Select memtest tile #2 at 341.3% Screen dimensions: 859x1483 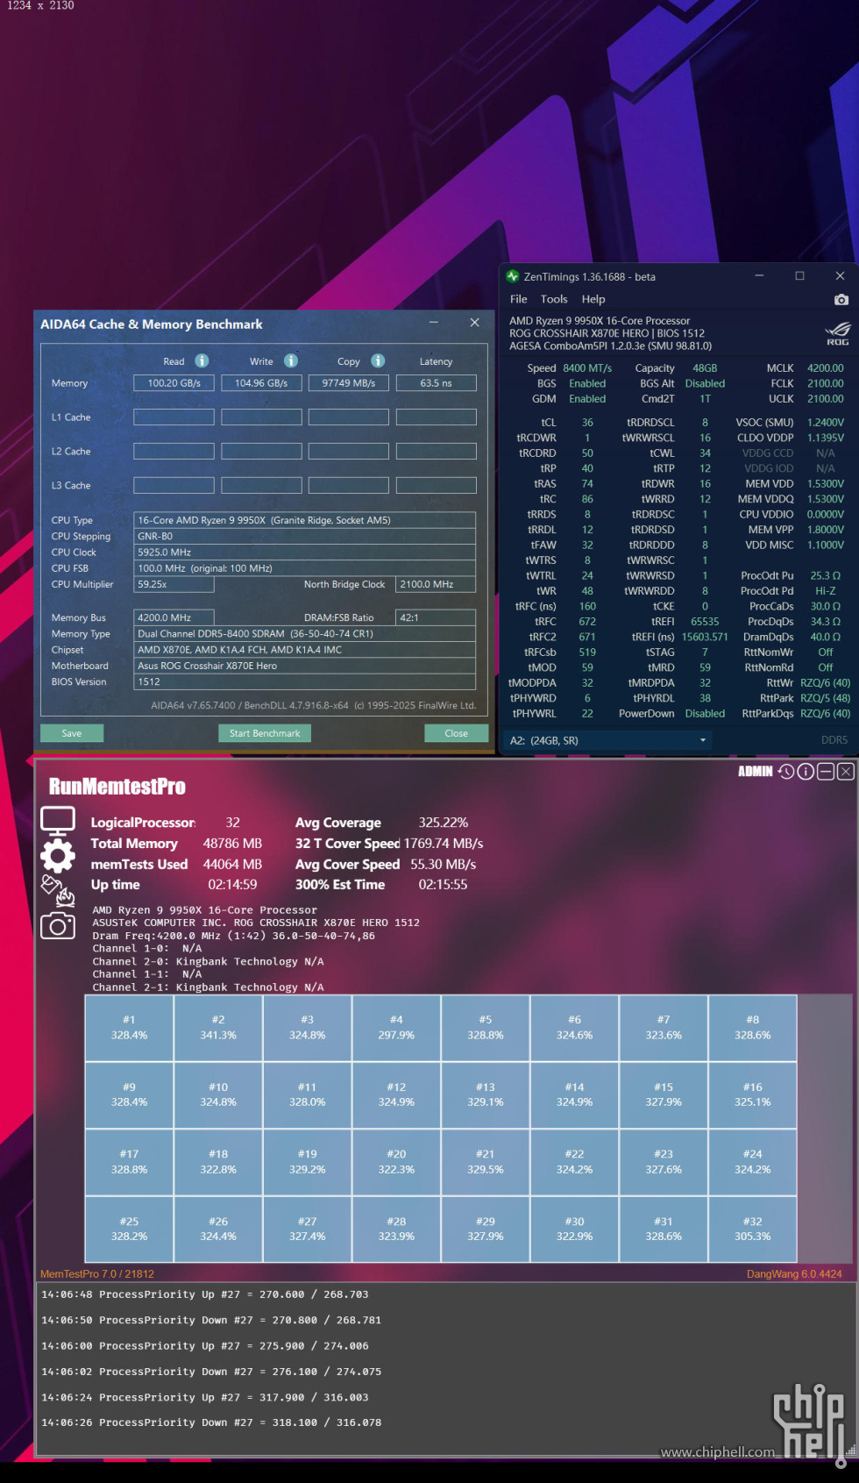(218, 1028)
